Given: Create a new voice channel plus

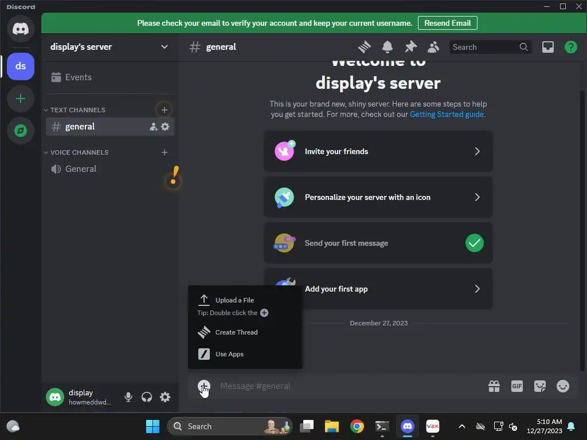Looking at the screenshot, I should 165,152.
